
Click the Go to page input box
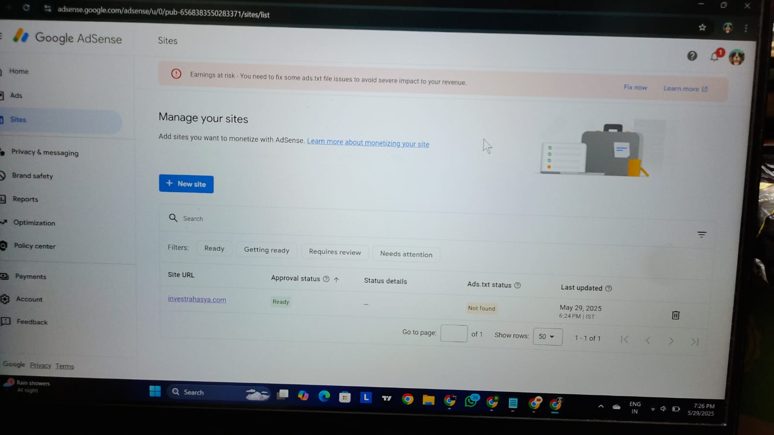tap(454, 333)
